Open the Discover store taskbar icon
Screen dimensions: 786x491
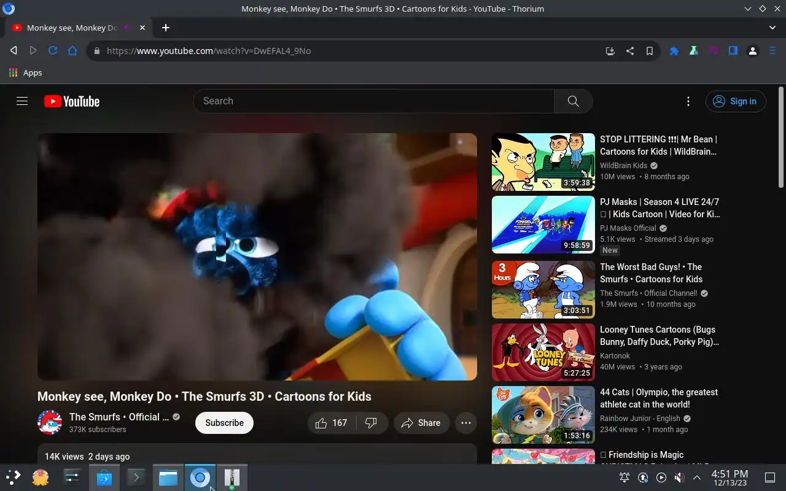[x=104, y=477]
